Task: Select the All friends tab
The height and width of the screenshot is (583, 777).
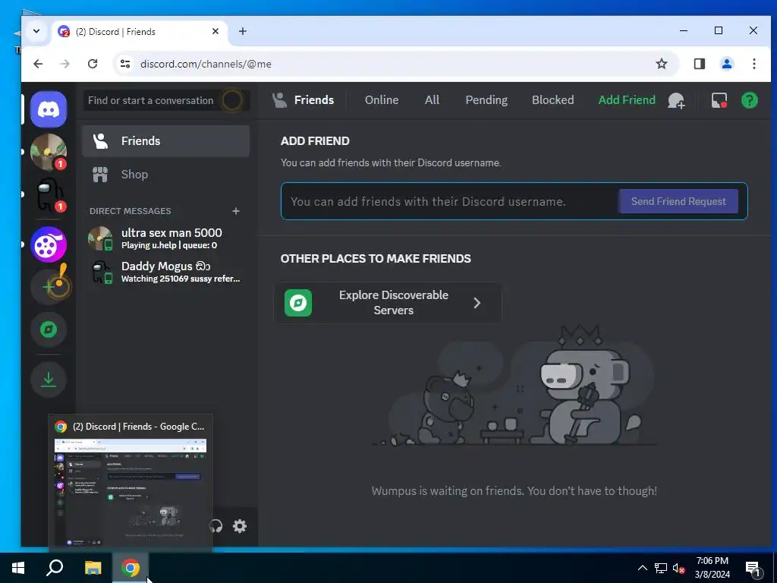Action: [432, 100]
